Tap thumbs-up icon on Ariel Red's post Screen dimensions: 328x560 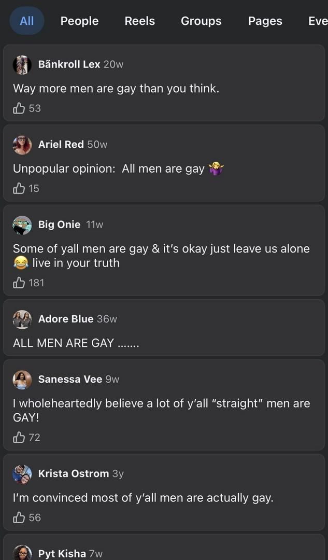pyautogui.click(x=19, y=188)
